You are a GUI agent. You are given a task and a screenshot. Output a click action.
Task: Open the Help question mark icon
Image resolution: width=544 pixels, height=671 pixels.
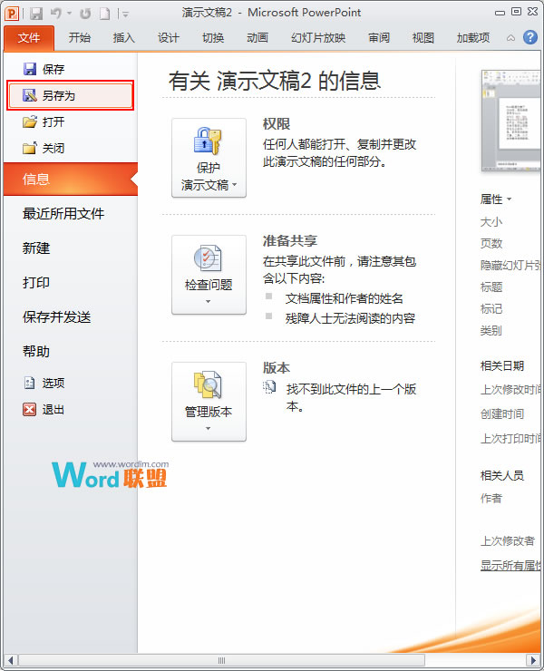[529, 37]
